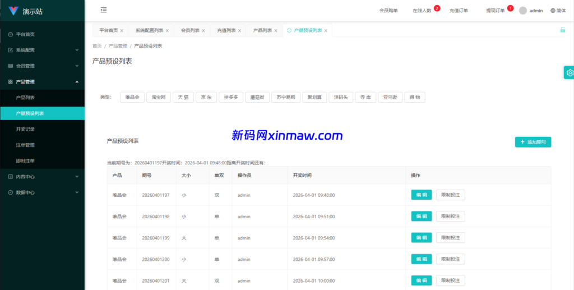The height and width of the screenshot is (290, 574).
Task: Filter by type 洋码头
Action: pos(341,98)
